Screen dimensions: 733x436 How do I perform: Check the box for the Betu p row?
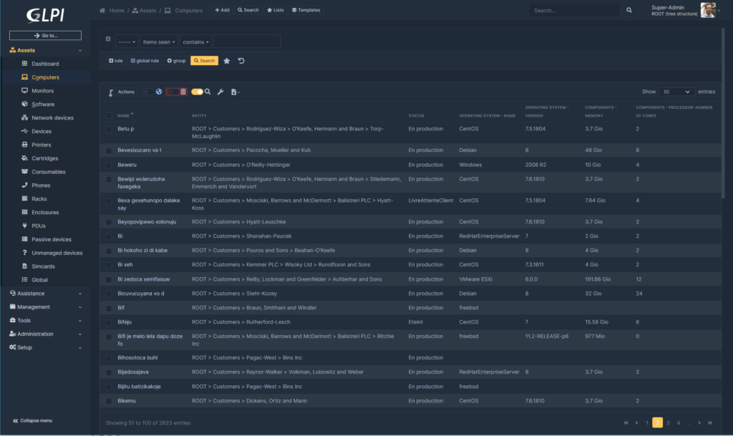(x=109, y=130)
